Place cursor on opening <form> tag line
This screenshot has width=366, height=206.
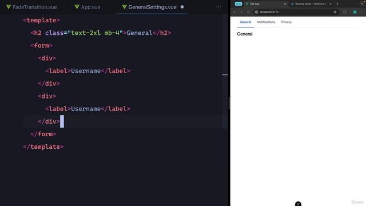(x=41, y=46)
